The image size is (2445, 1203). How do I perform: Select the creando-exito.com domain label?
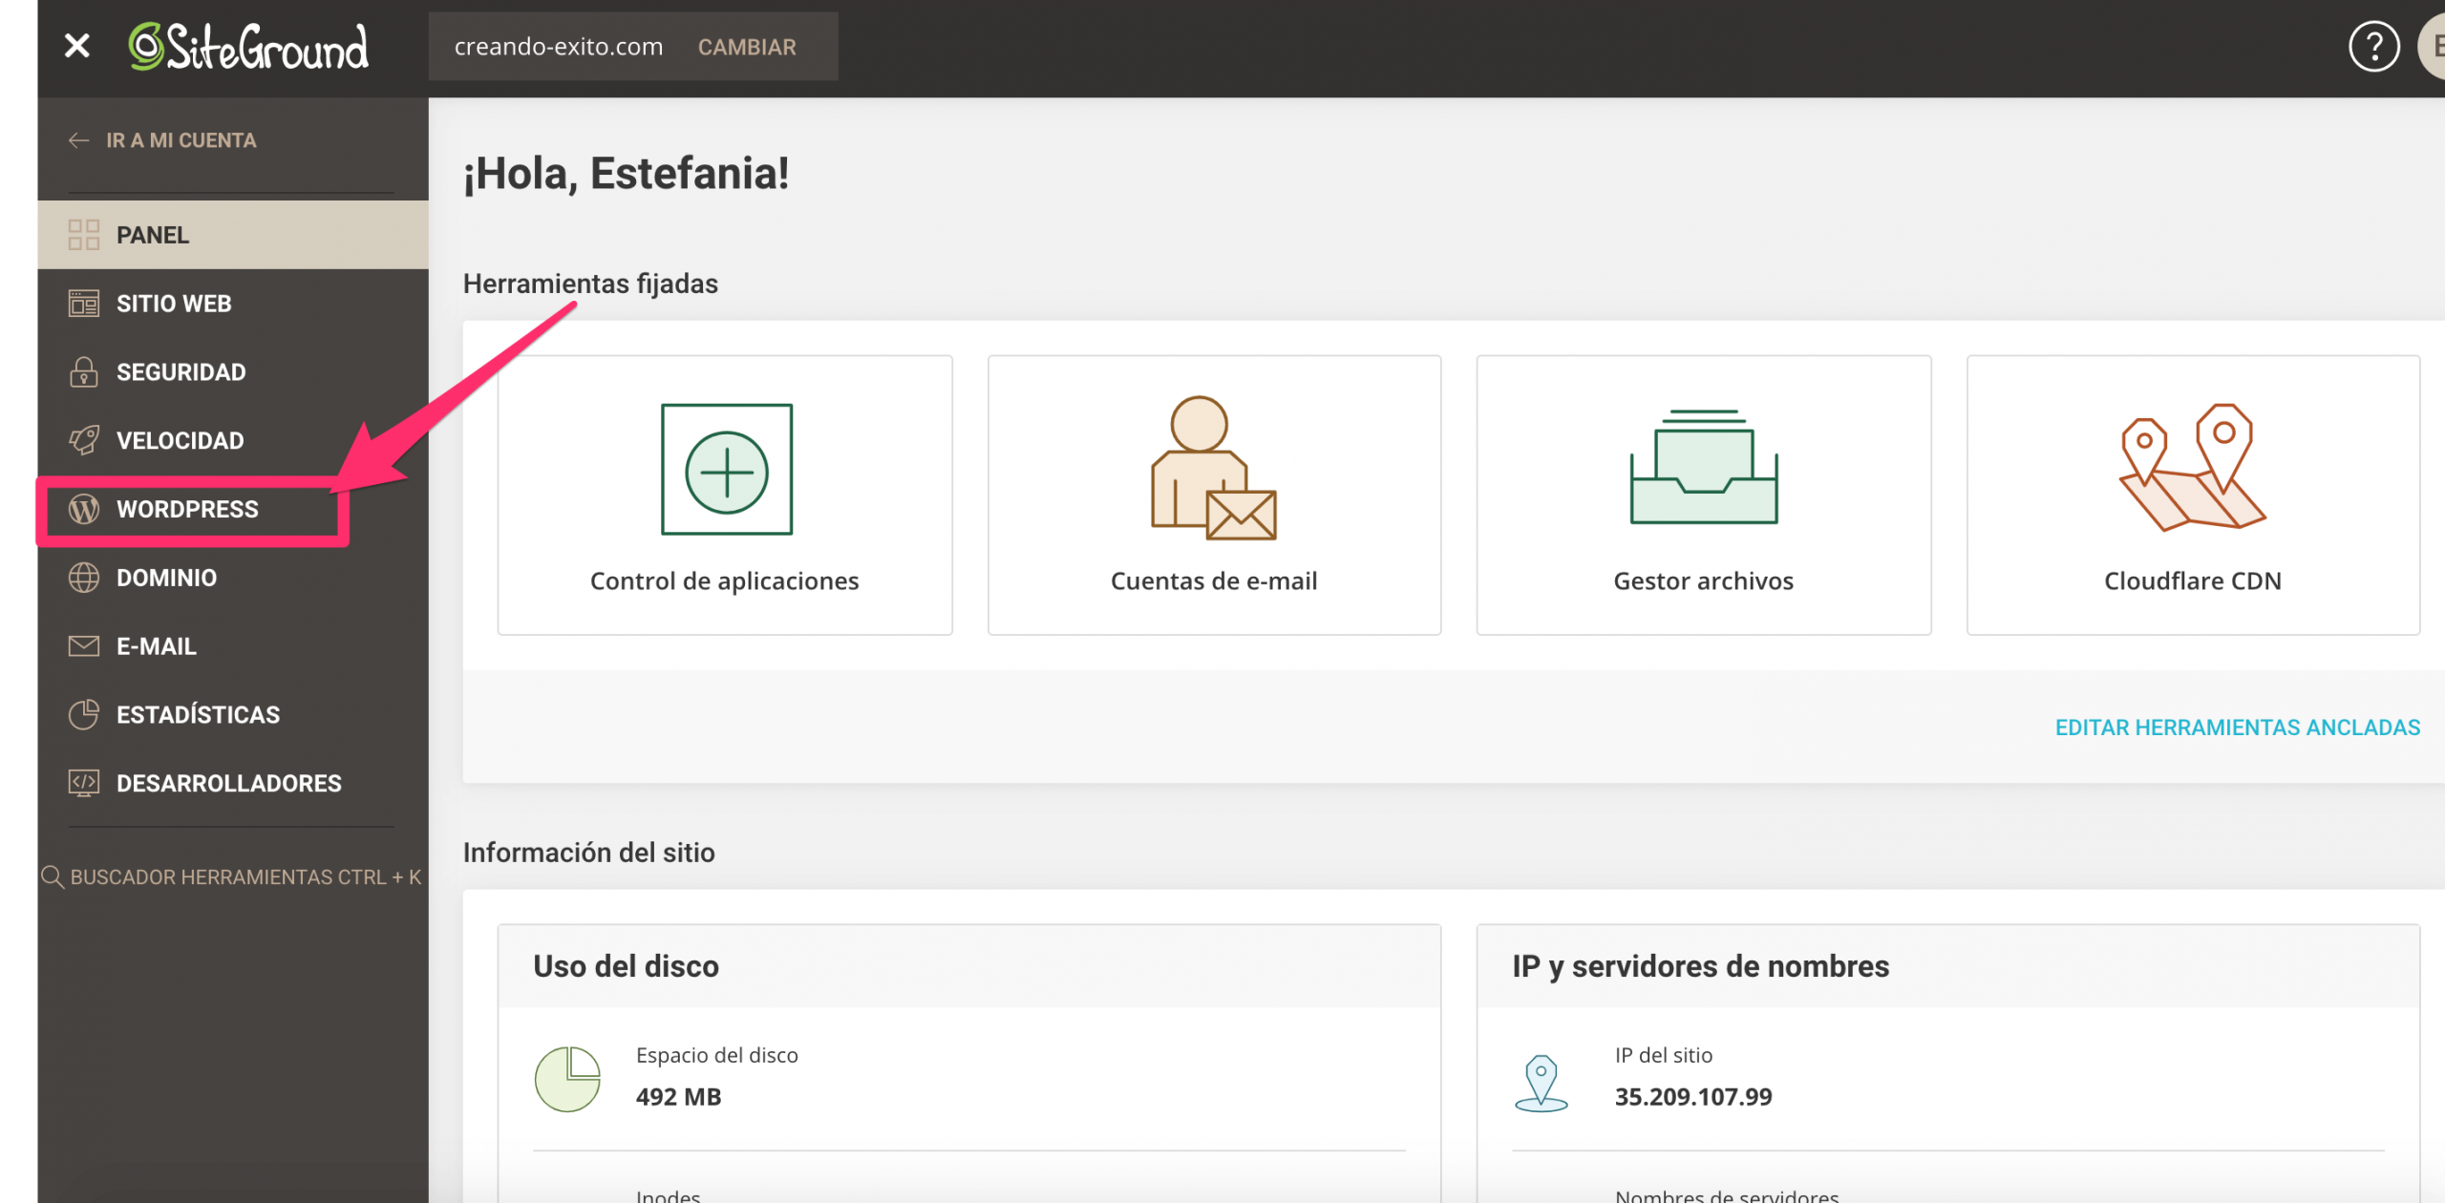559,47
